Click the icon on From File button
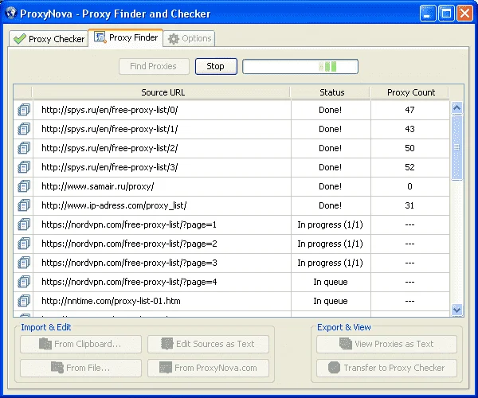The image size is (478, 398). tap(57, 368)
